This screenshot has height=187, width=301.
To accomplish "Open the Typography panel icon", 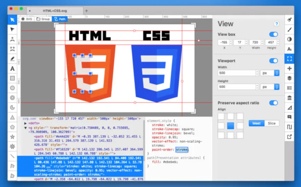I will [290, 49].
